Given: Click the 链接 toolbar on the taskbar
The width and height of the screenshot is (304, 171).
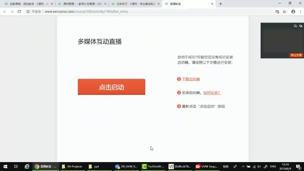Looking at the screenshot, I should click(x=226, y=166).
